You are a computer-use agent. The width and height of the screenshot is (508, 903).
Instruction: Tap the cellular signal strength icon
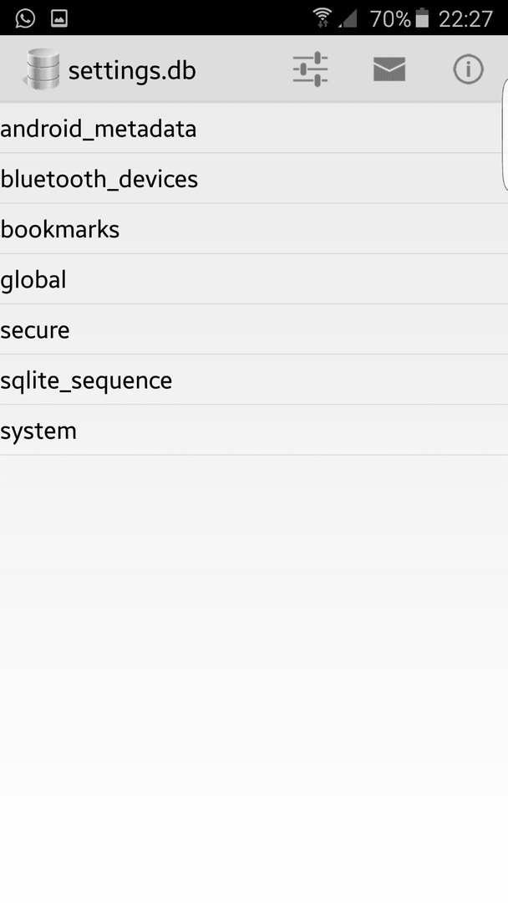click(x=348, y=19)
